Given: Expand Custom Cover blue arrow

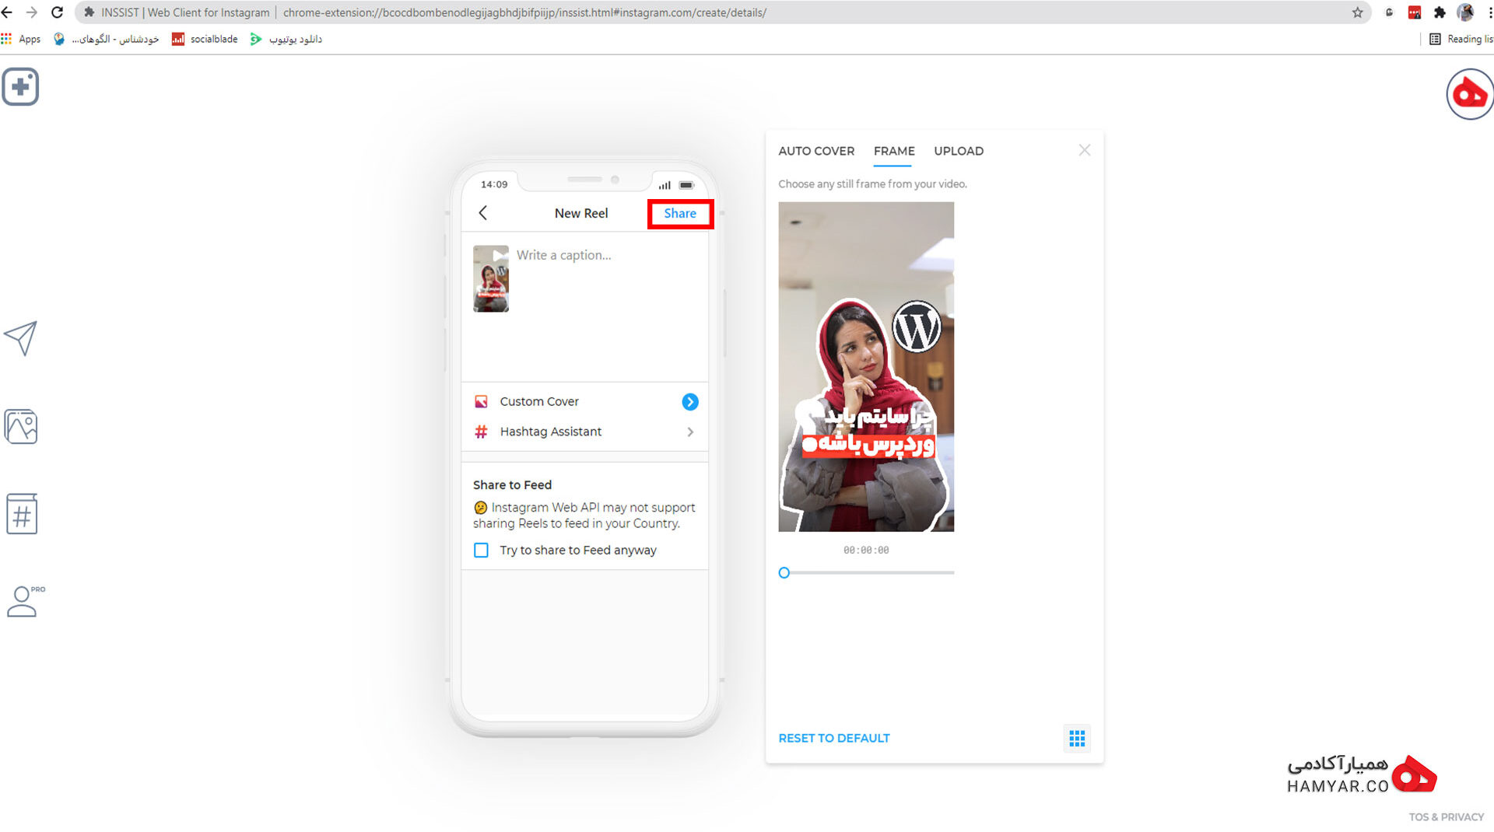Looking at the screenshot, I should click(689, 402).
